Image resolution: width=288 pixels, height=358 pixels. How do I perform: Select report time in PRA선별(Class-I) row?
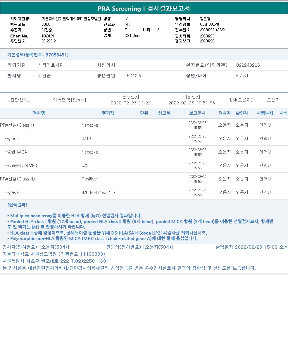(197, 125)
